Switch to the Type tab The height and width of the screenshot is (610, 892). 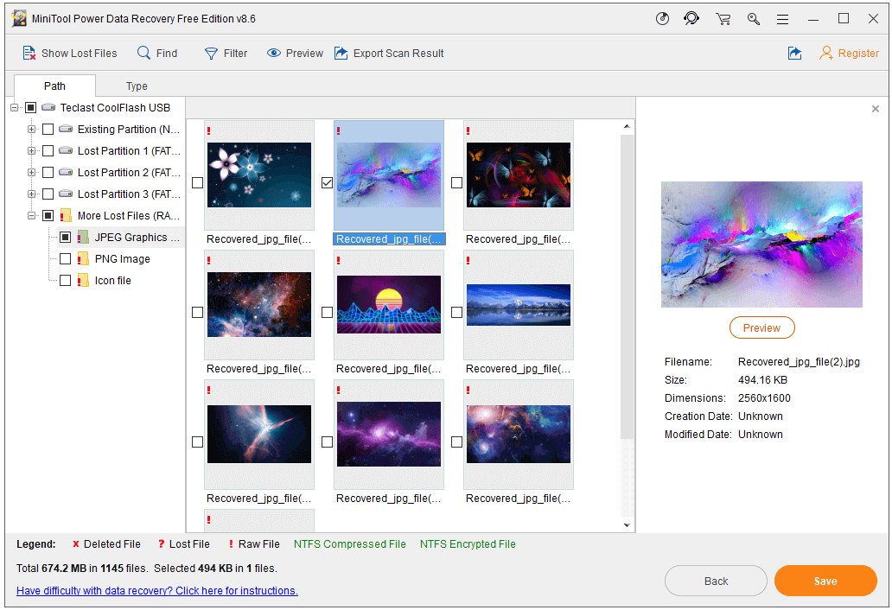pos(136,86)
